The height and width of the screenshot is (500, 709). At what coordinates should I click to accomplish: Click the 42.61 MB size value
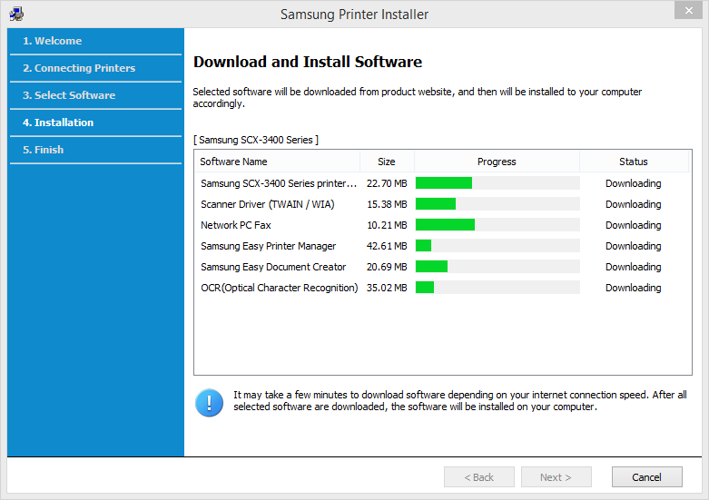[387, 246]
